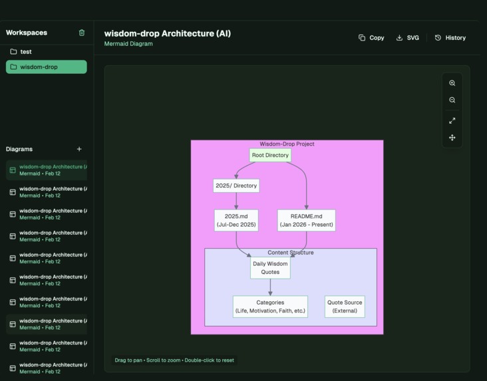
Task: Click the Content Structure subgraph label
Action: click(291, 253)
